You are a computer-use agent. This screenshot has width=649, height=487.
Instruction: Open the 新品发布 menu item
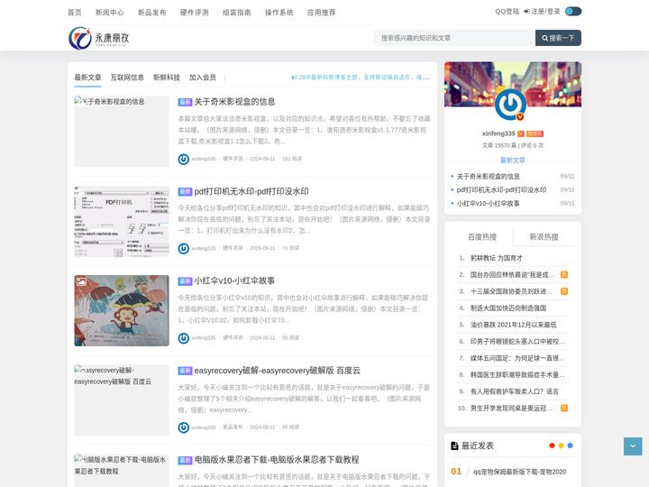click(x=152, y=13)
